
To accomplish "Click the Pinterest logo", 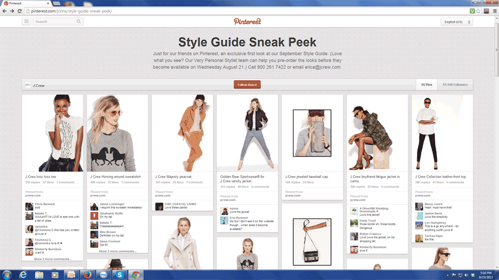I will coord(247,22).
